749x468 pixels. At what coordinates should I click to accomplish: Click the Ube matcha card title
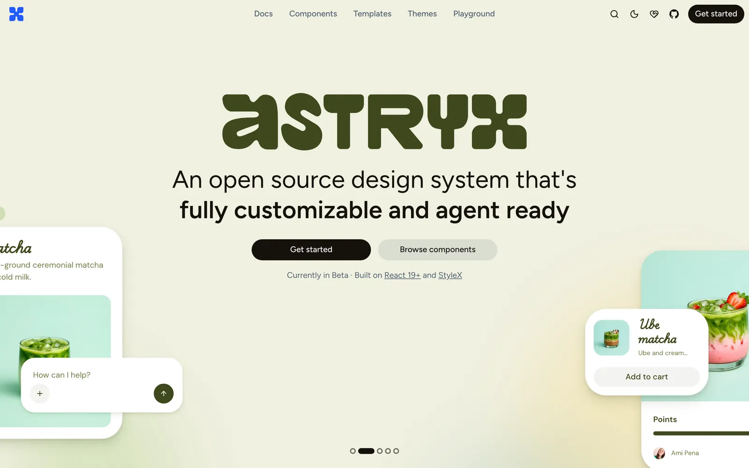click(x=657, y=331)
